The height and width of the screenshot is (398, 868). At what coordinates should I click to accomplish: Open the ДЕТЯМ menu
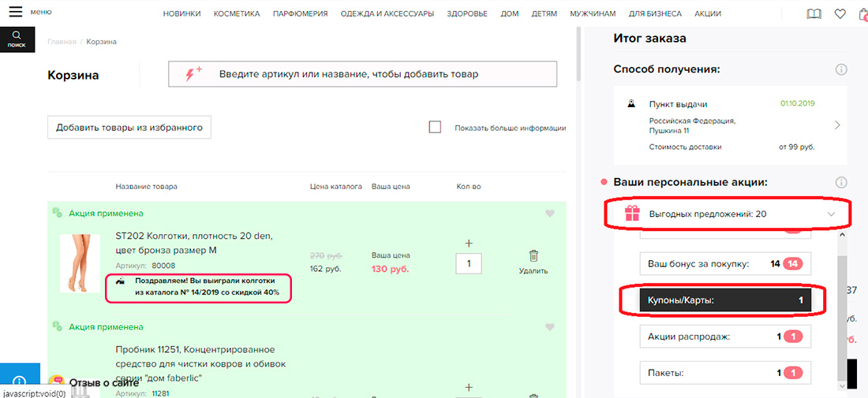(x=544, y=14)
